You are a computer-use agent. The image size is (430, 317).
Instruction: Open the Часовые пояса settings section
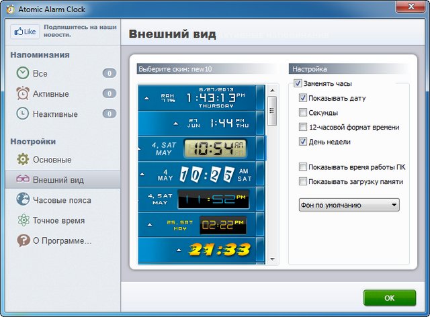(x=62, y=200)
